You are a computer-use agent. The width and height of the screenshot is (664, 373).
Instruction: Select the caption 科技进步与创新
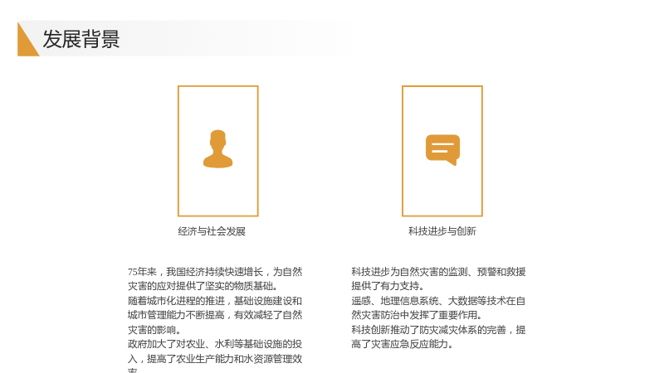tap(442, 231)
